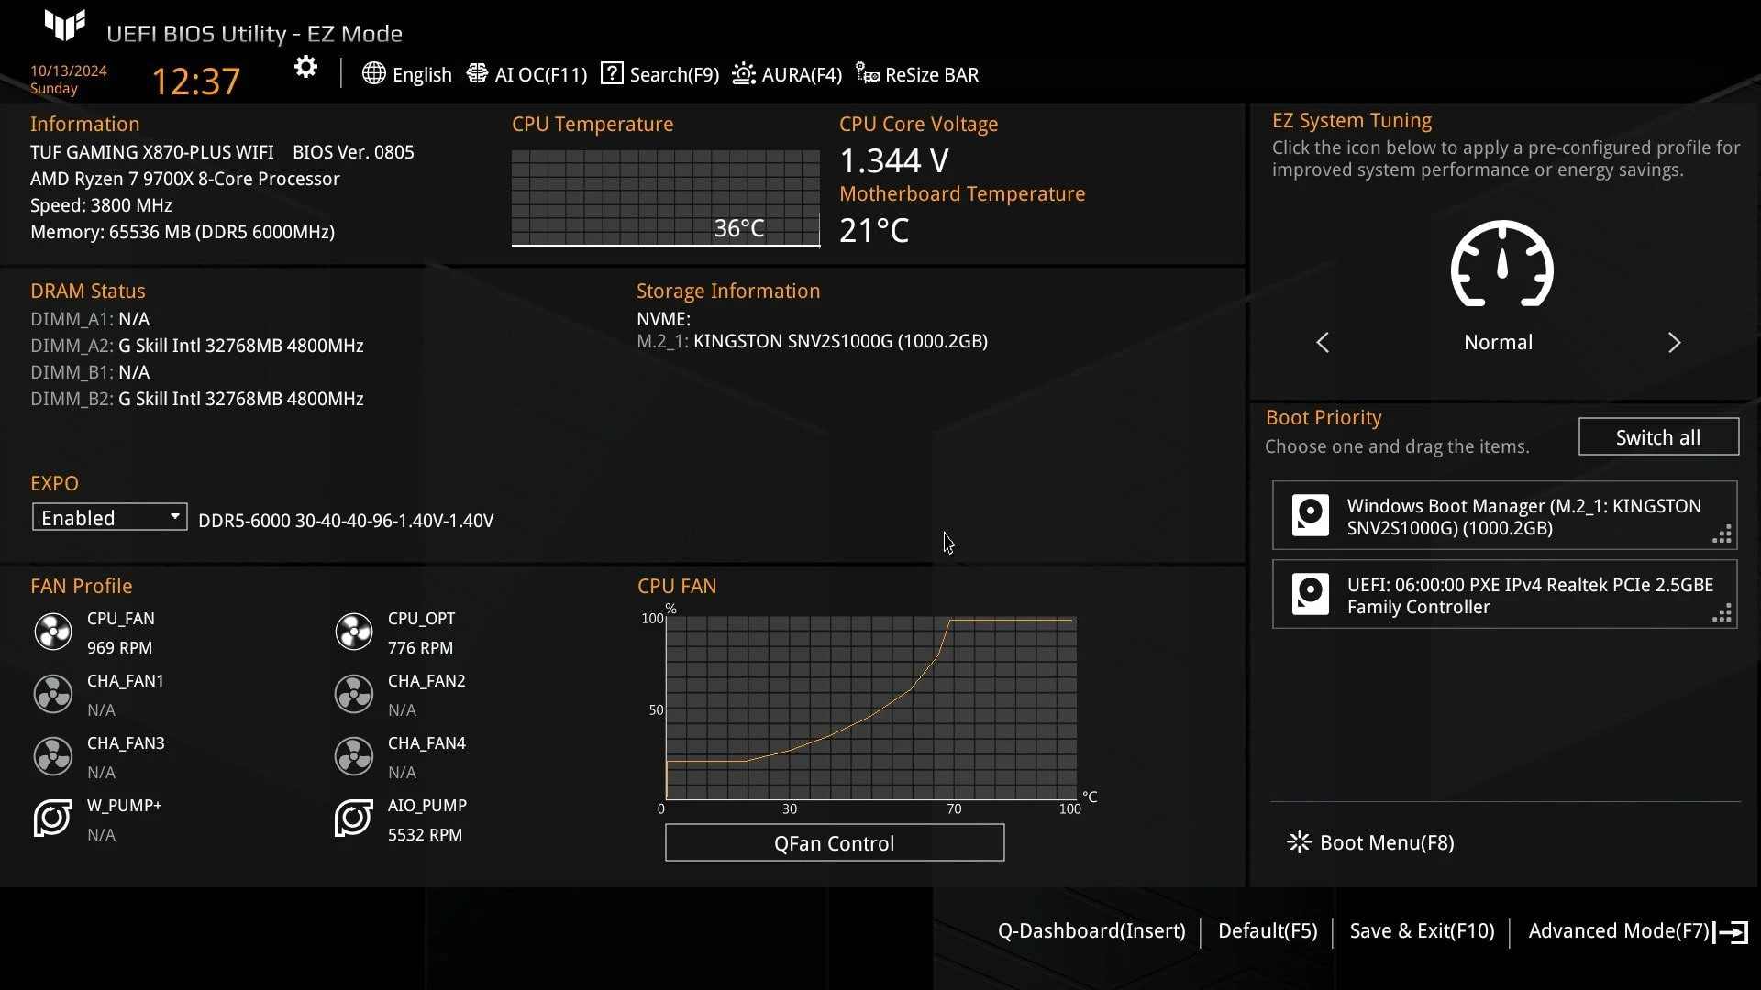Viewport: 1761px width, 990px height.
Task: Click the Normal profile label
Action: (1498, 343)
